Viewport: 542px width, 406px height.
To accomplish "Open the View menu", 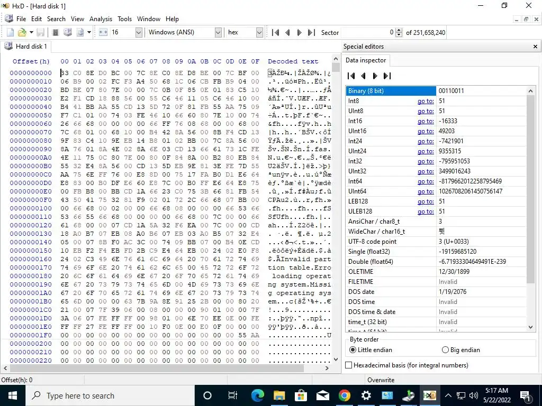I will coord(77,19).
